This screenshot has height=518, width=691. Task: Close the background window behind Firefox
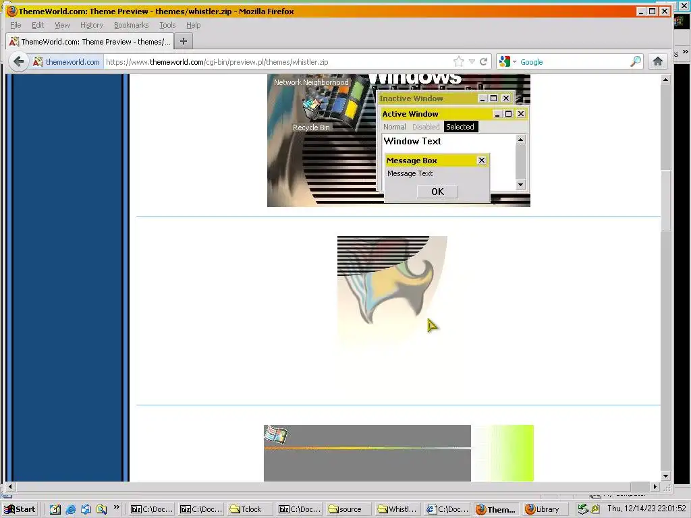(x=684, y=5)
